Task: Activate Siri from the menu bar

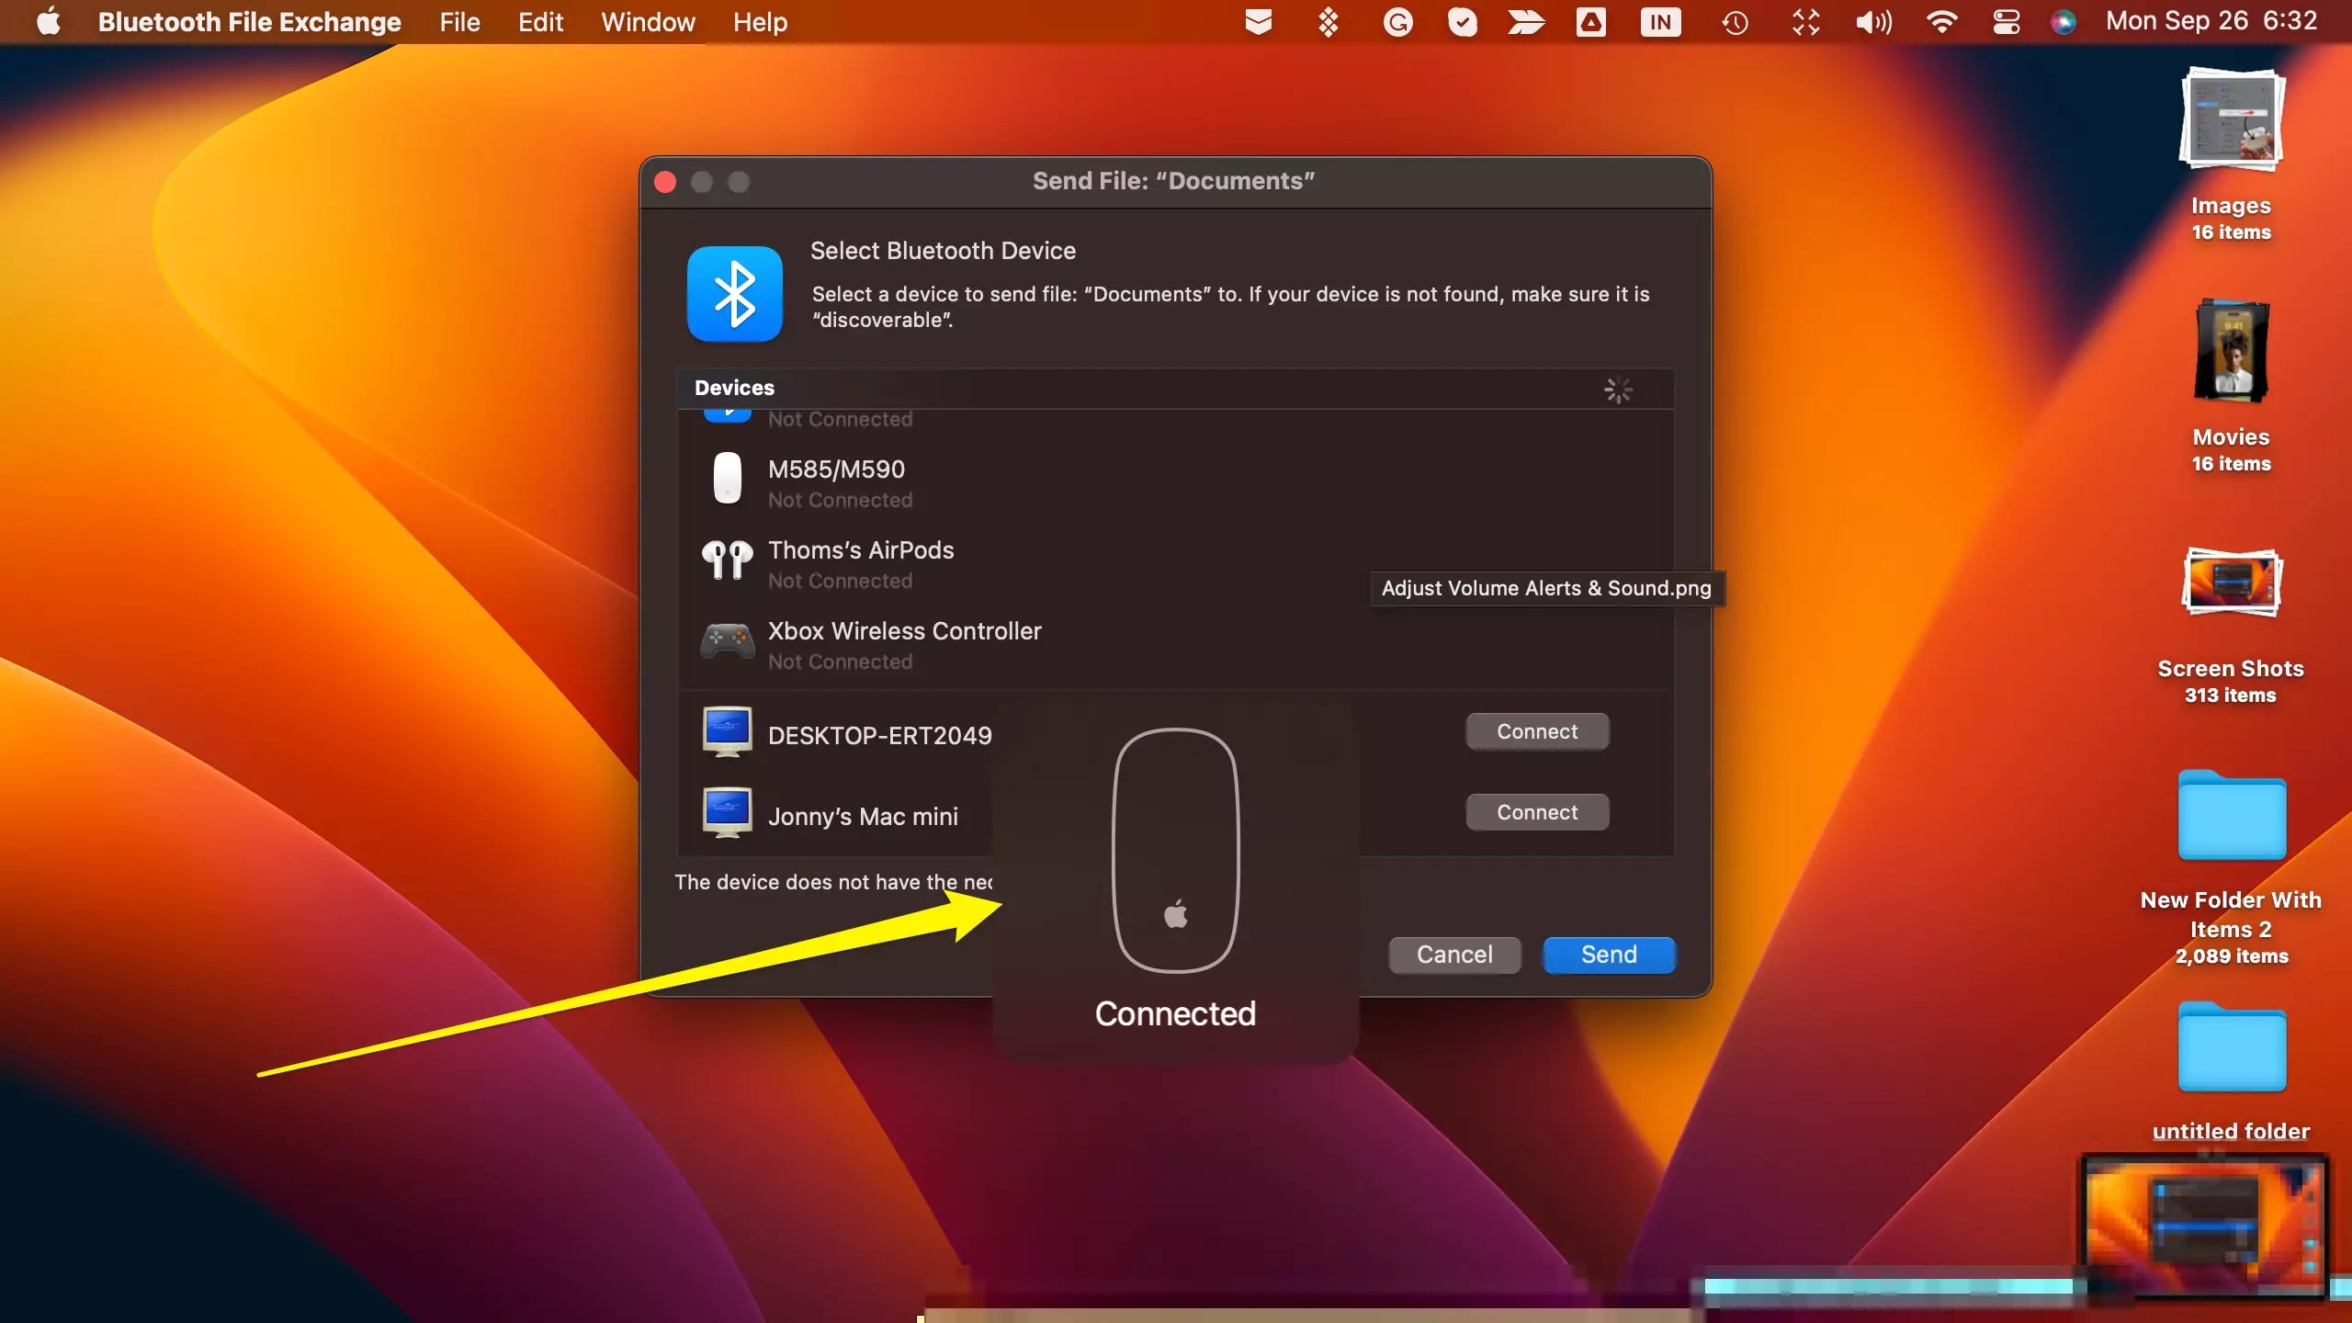Action: coord(2065,21)
